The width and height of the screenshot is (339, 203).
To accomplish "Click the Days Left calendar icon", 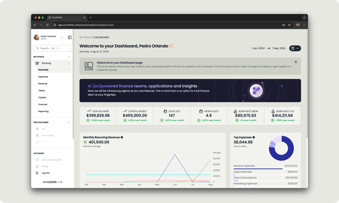I will click(x=165, y=111).
